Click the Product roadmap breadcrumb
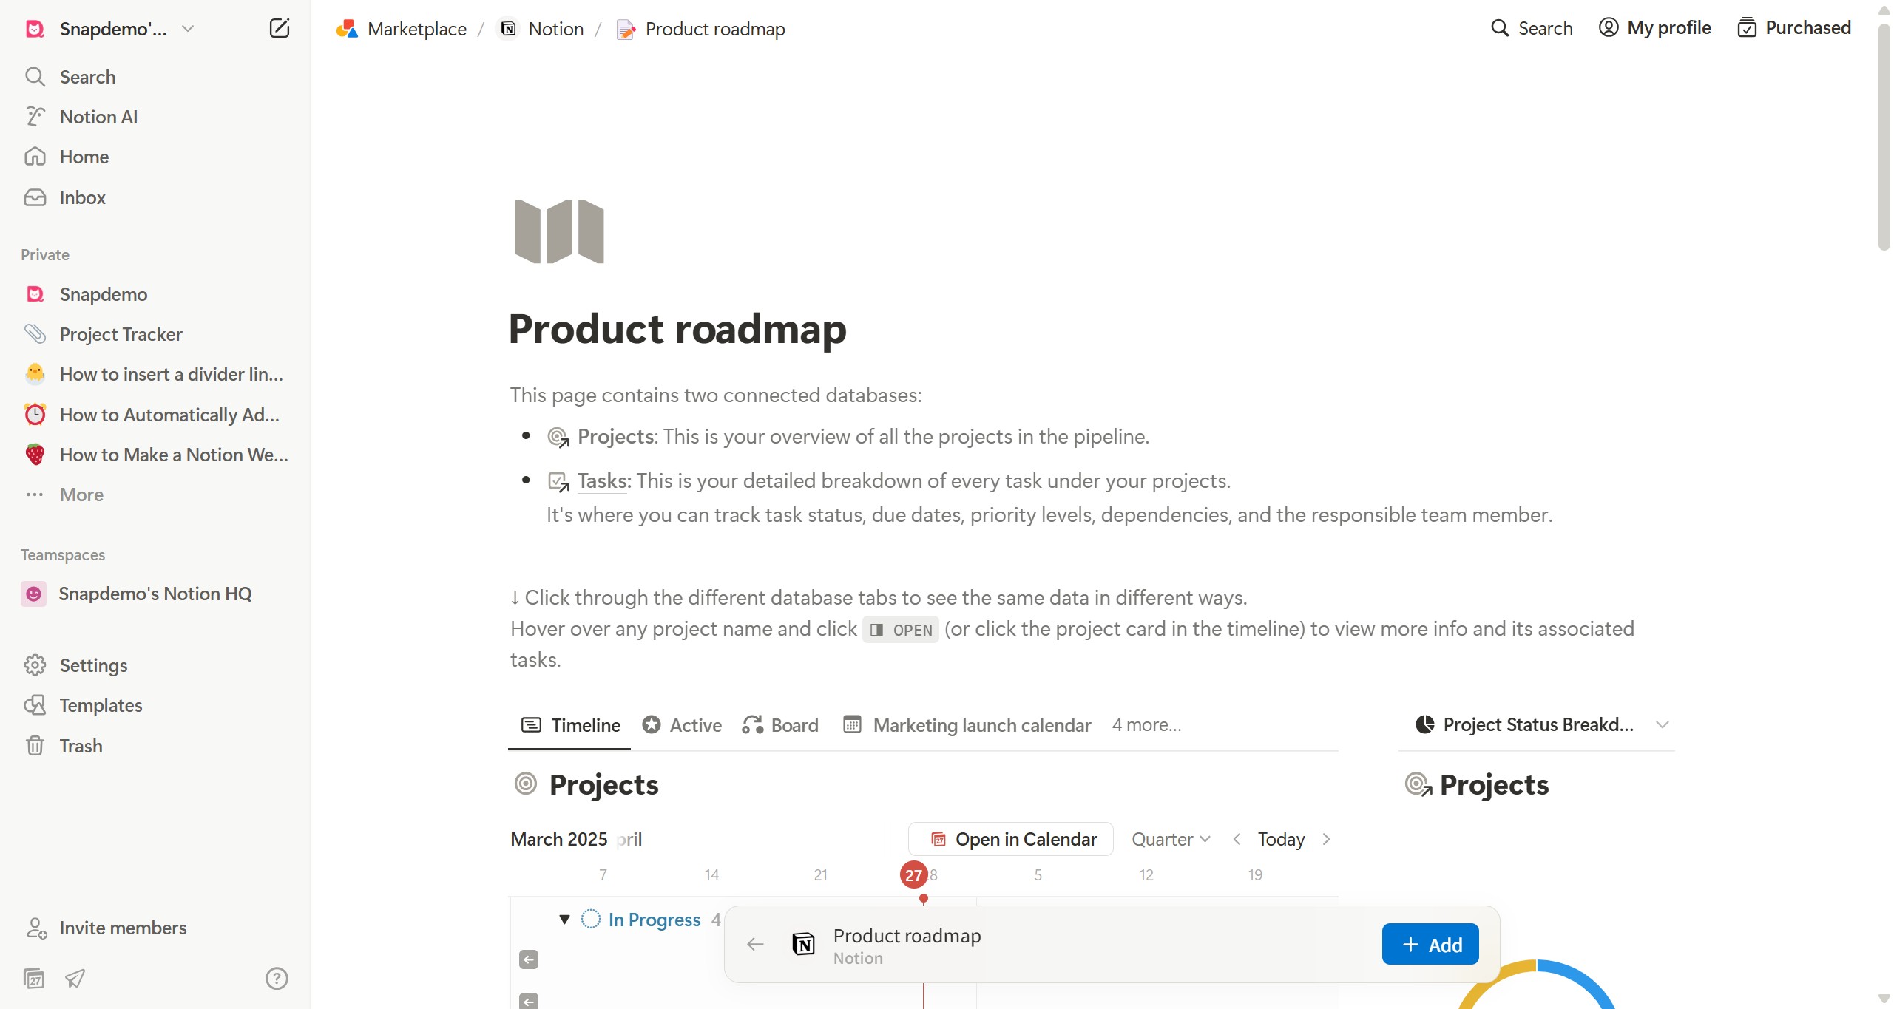 701,29
